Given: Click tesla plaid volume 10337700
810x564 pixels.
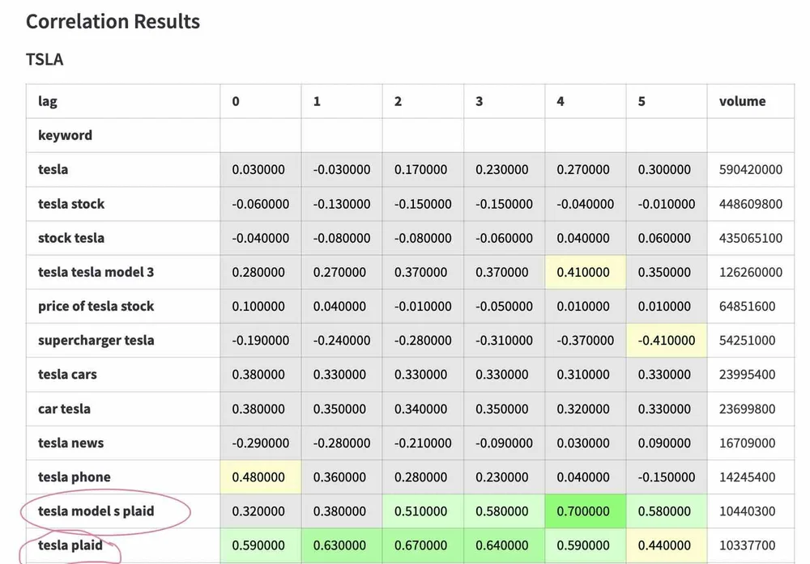Looking at the screenshot, I should (751, 545).
